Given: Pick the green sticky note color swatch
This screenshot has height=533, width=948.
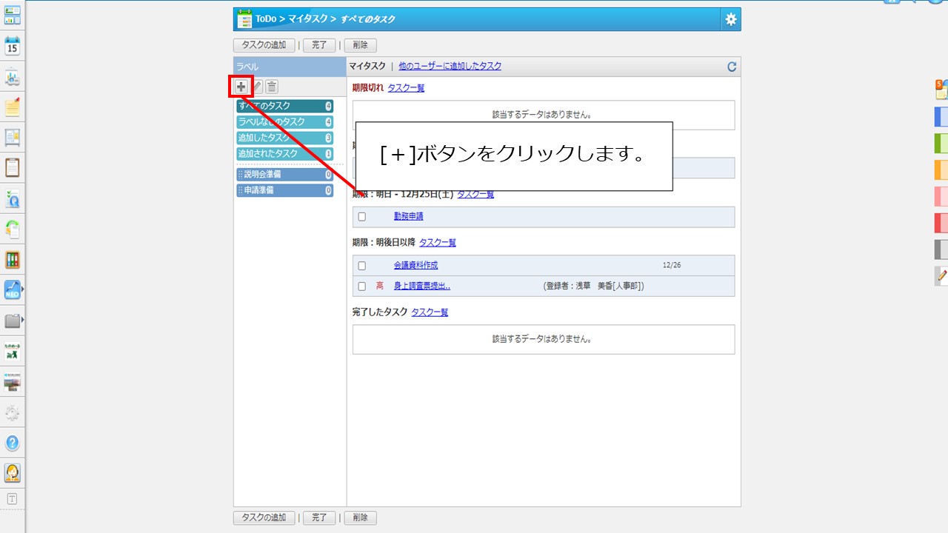Looking at the screenshot, I should pos(941,143).
